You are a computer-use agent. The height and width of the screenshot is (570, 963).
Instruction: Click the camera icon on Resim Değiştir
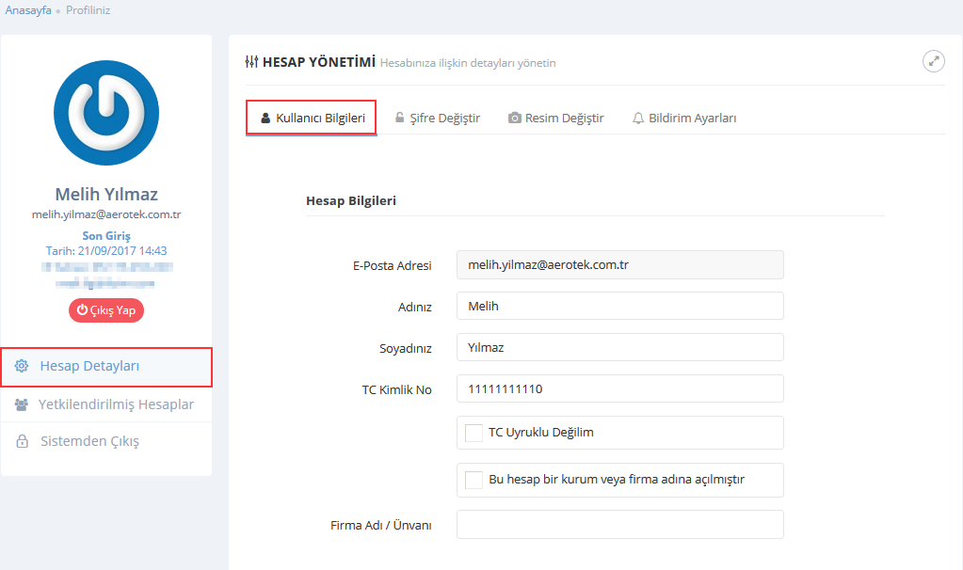[x=515, y=119]
